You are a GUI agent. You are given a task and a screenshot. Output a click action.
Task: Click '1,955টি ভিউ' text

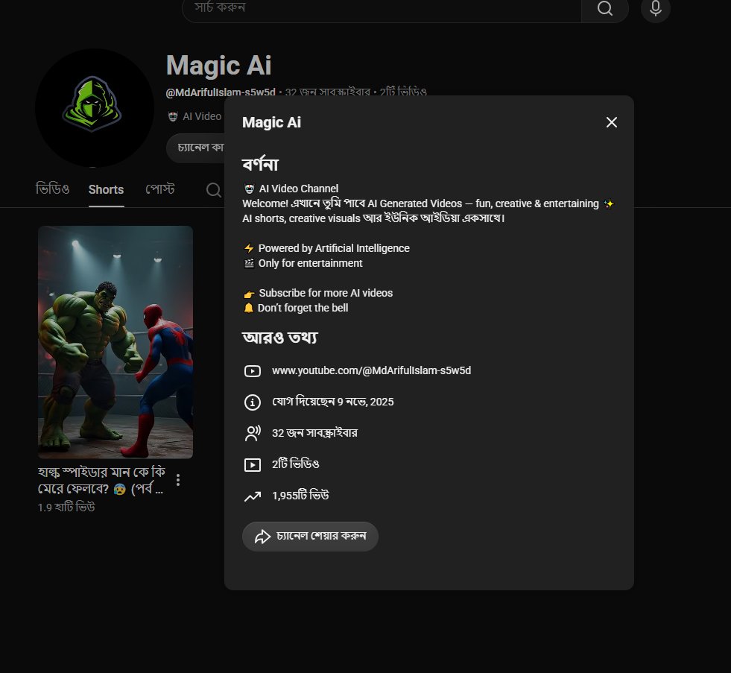click(x=300, y=496)
